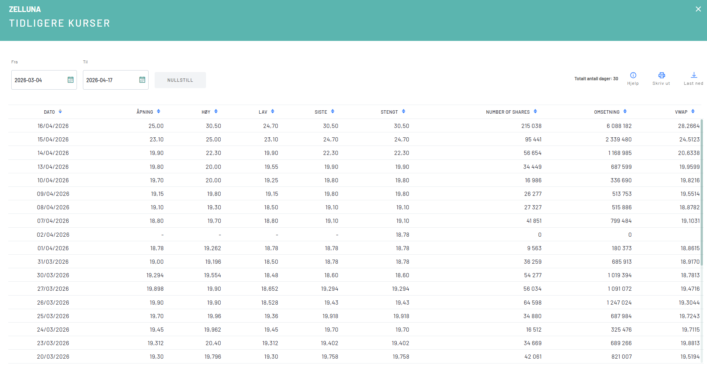The image size is (707, 368).
Task: Sort by HØY column arrows
Action: (216, 112)
